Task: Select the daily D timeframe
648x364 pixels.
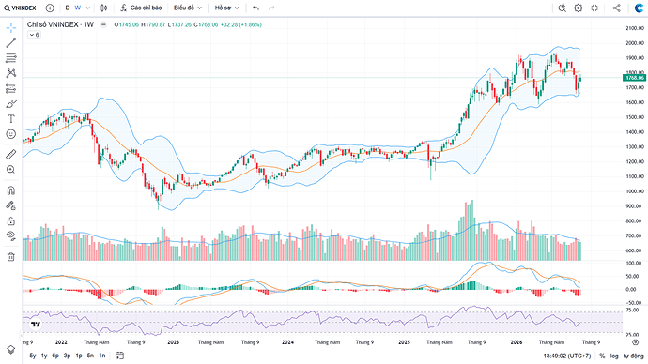Action: [x=68, y=8]
